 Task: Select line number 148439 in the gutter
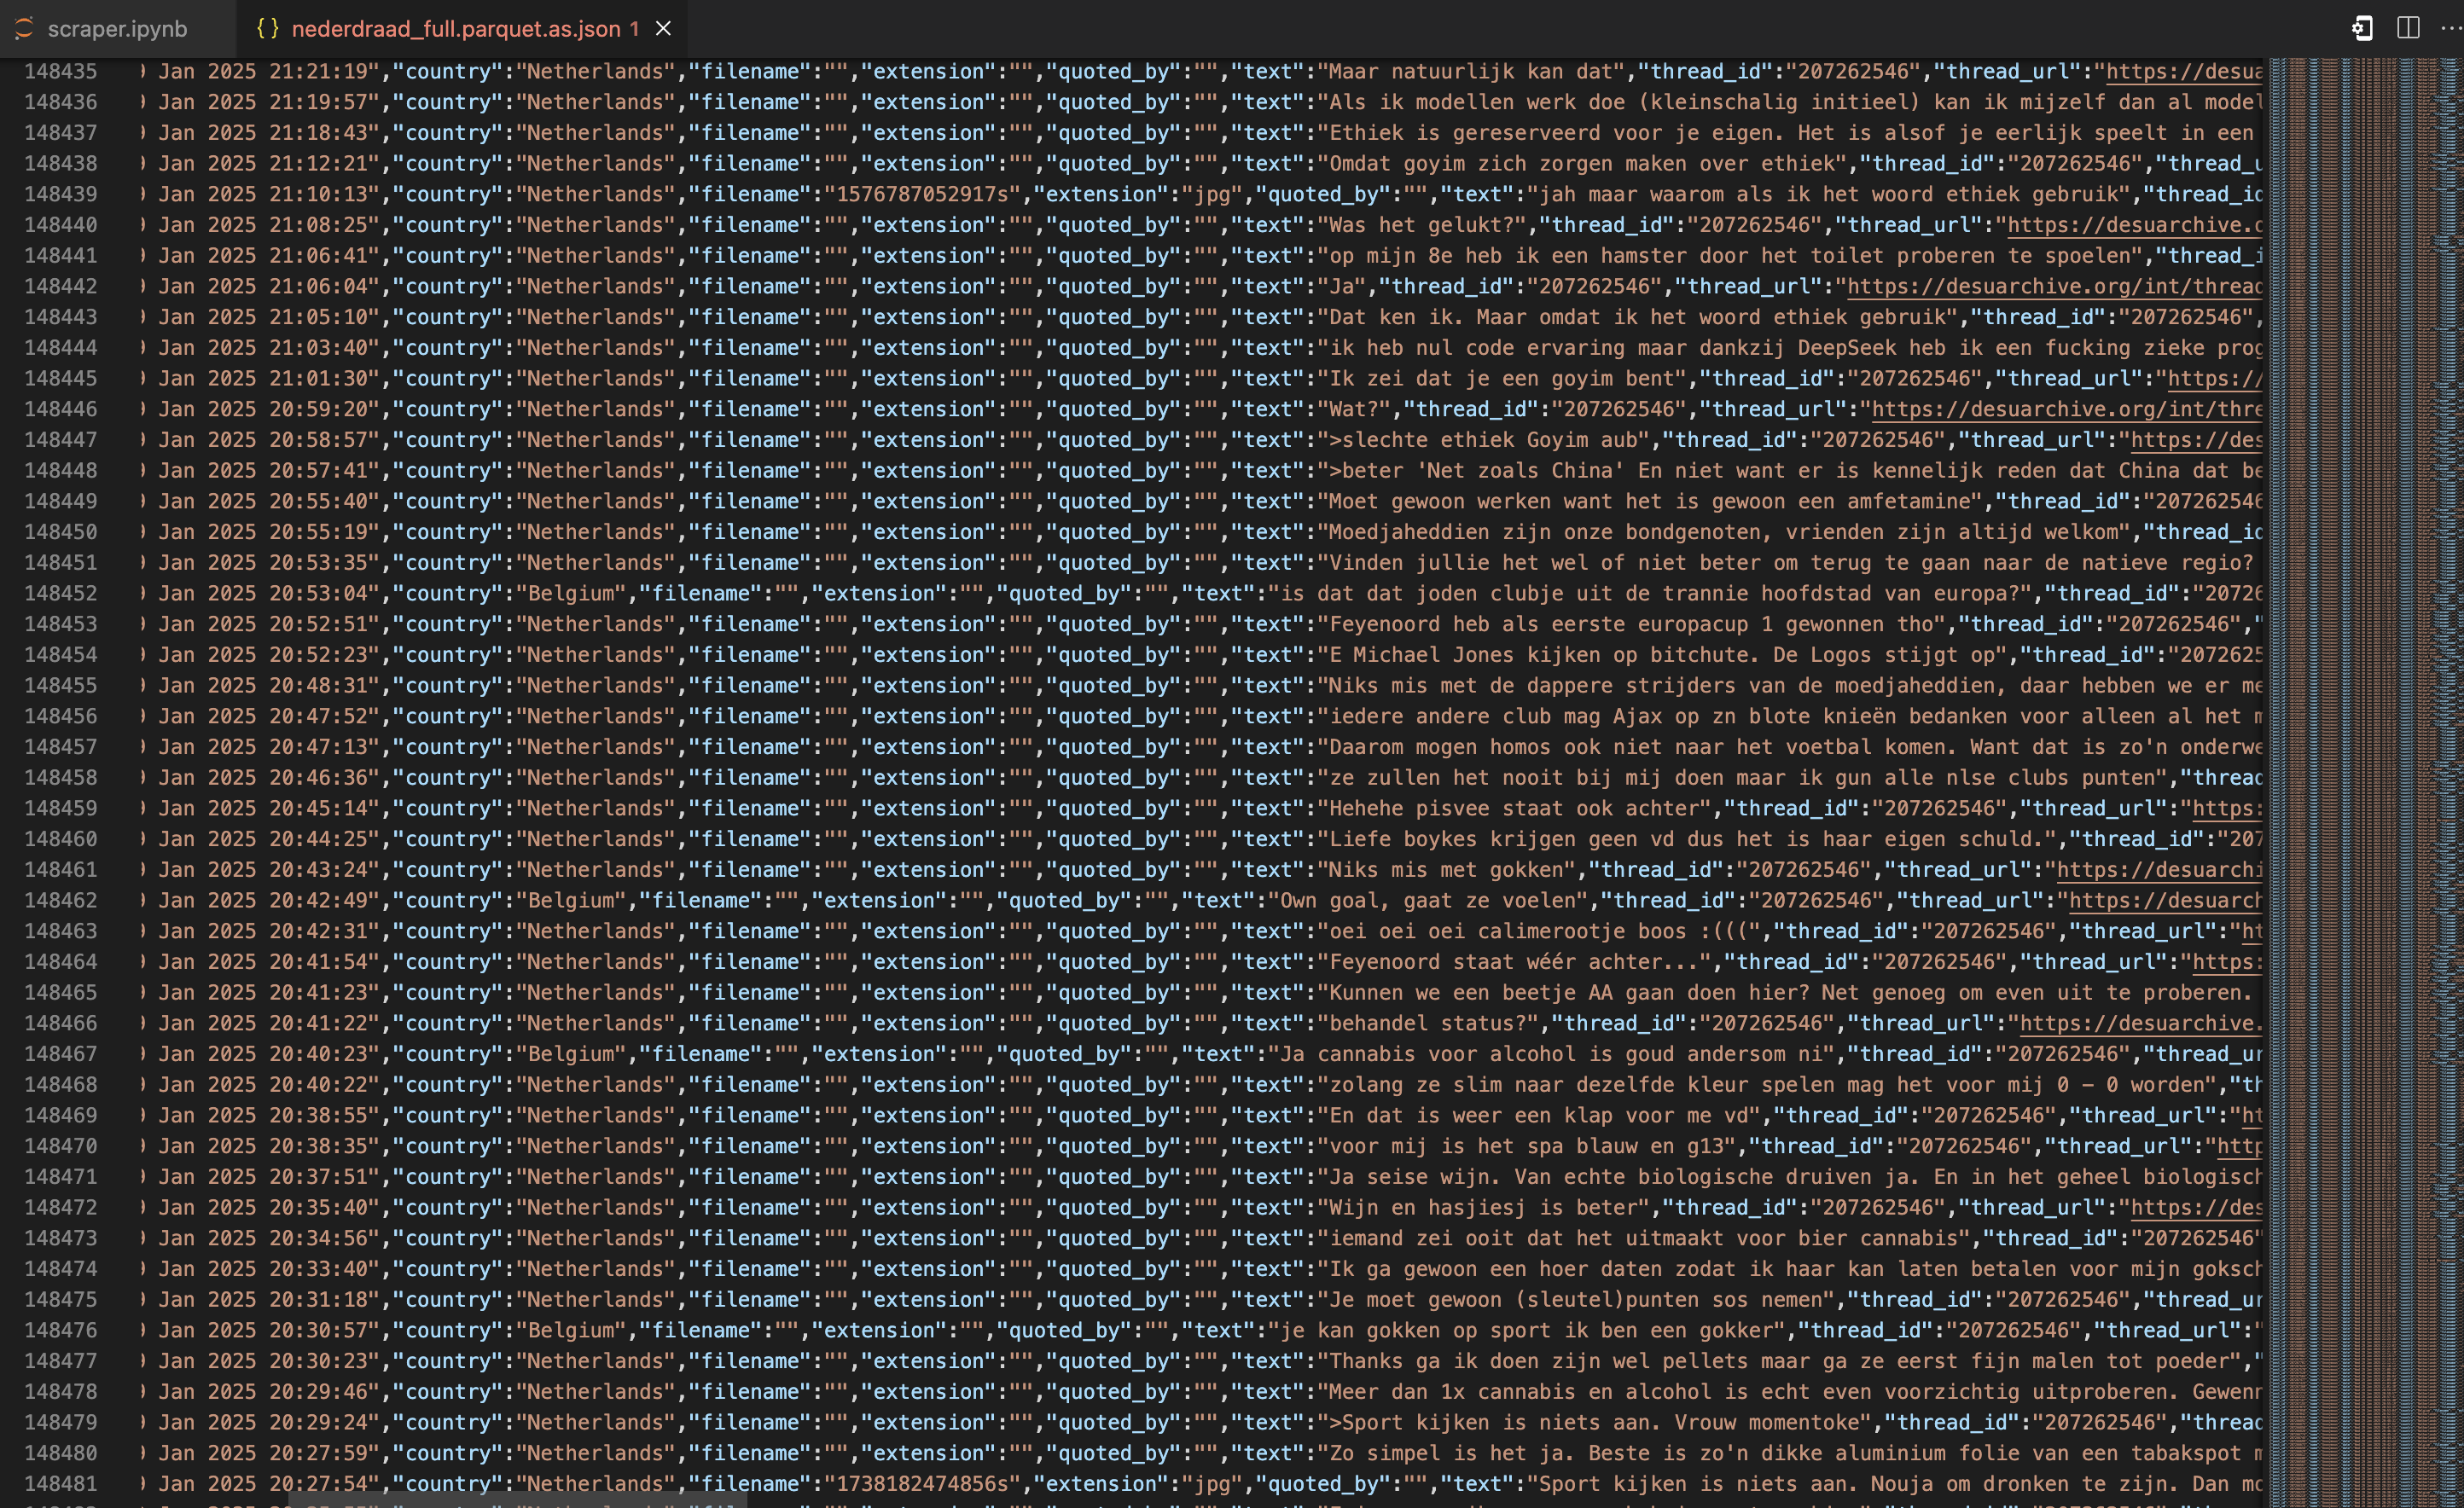point(60,195)
